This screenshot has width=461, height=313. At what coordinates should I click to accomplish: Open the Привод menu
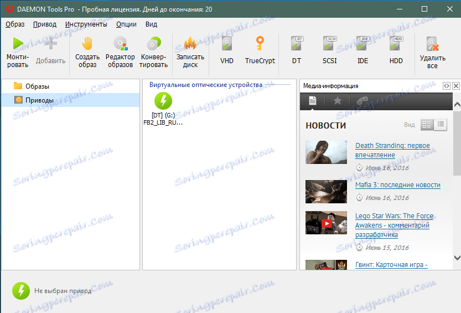[x=45, y=24]
